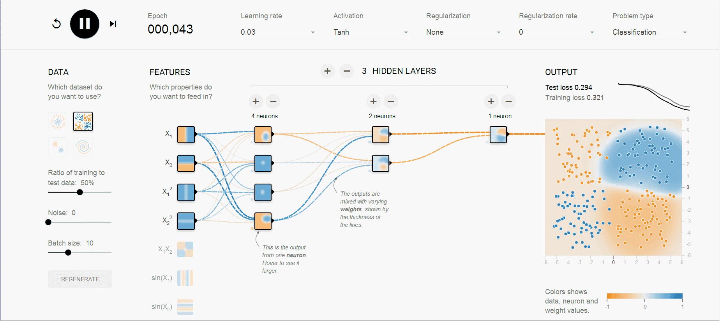
Task: Step forward one epoch
Action: point(113,24)
